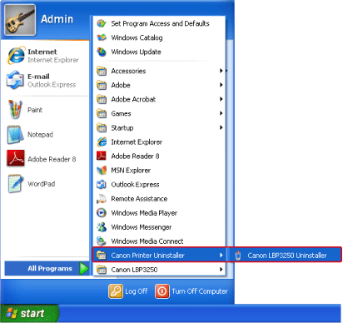Open Internet Explorer from the pinned list

tap(45, 56)
